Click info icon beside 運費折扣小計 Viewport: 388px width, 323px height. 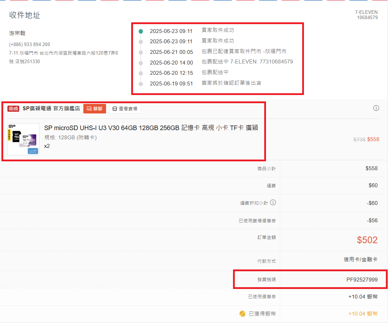[273, 203]
